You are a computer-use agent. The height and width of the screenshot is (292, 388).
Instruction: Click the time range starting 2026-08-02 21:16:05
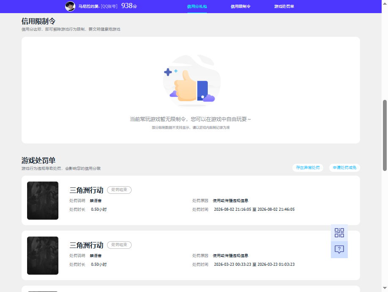[x=254, y=209]
